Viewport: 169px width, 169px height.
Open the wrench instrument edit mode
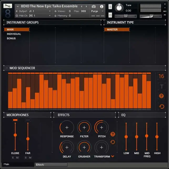click(x=8, y=6)
